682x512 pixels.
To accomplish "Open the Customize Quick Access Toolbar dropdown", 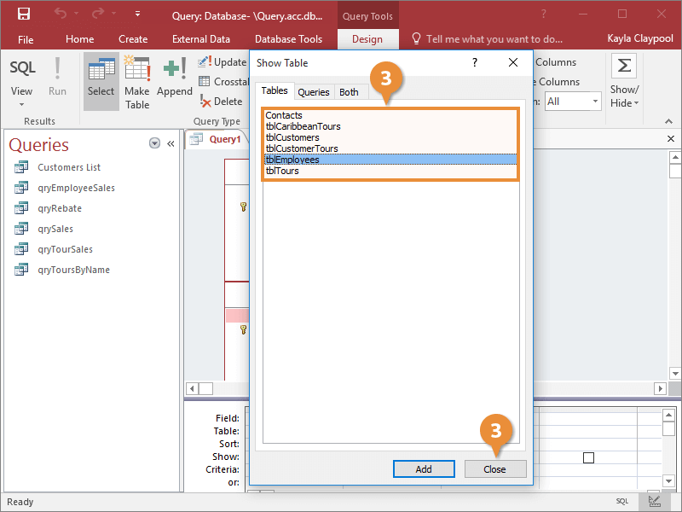I will [137, 14].
